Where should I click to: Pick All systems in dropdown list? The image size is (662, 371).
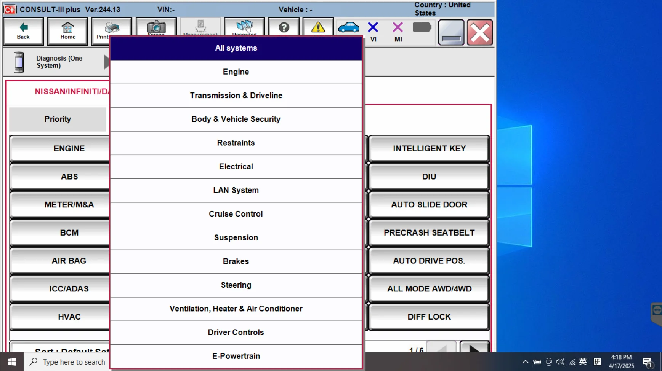tap(236, 48)
